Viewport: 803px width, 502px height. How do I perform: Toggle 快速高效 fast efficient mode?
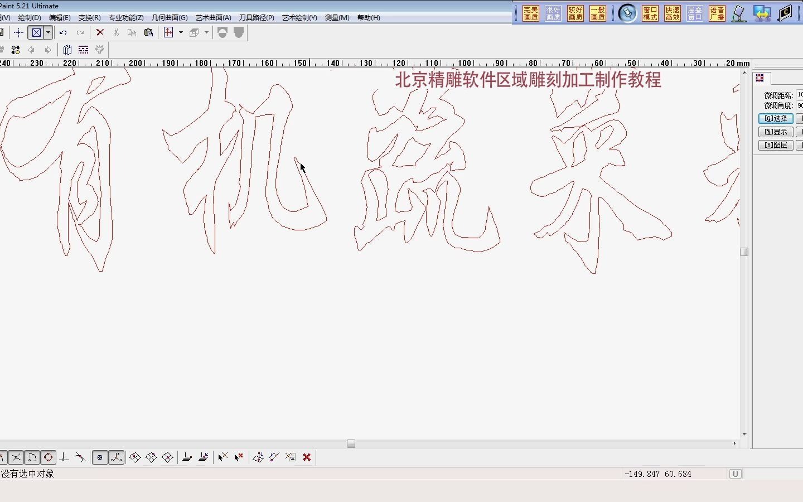[x=673, y=12]
